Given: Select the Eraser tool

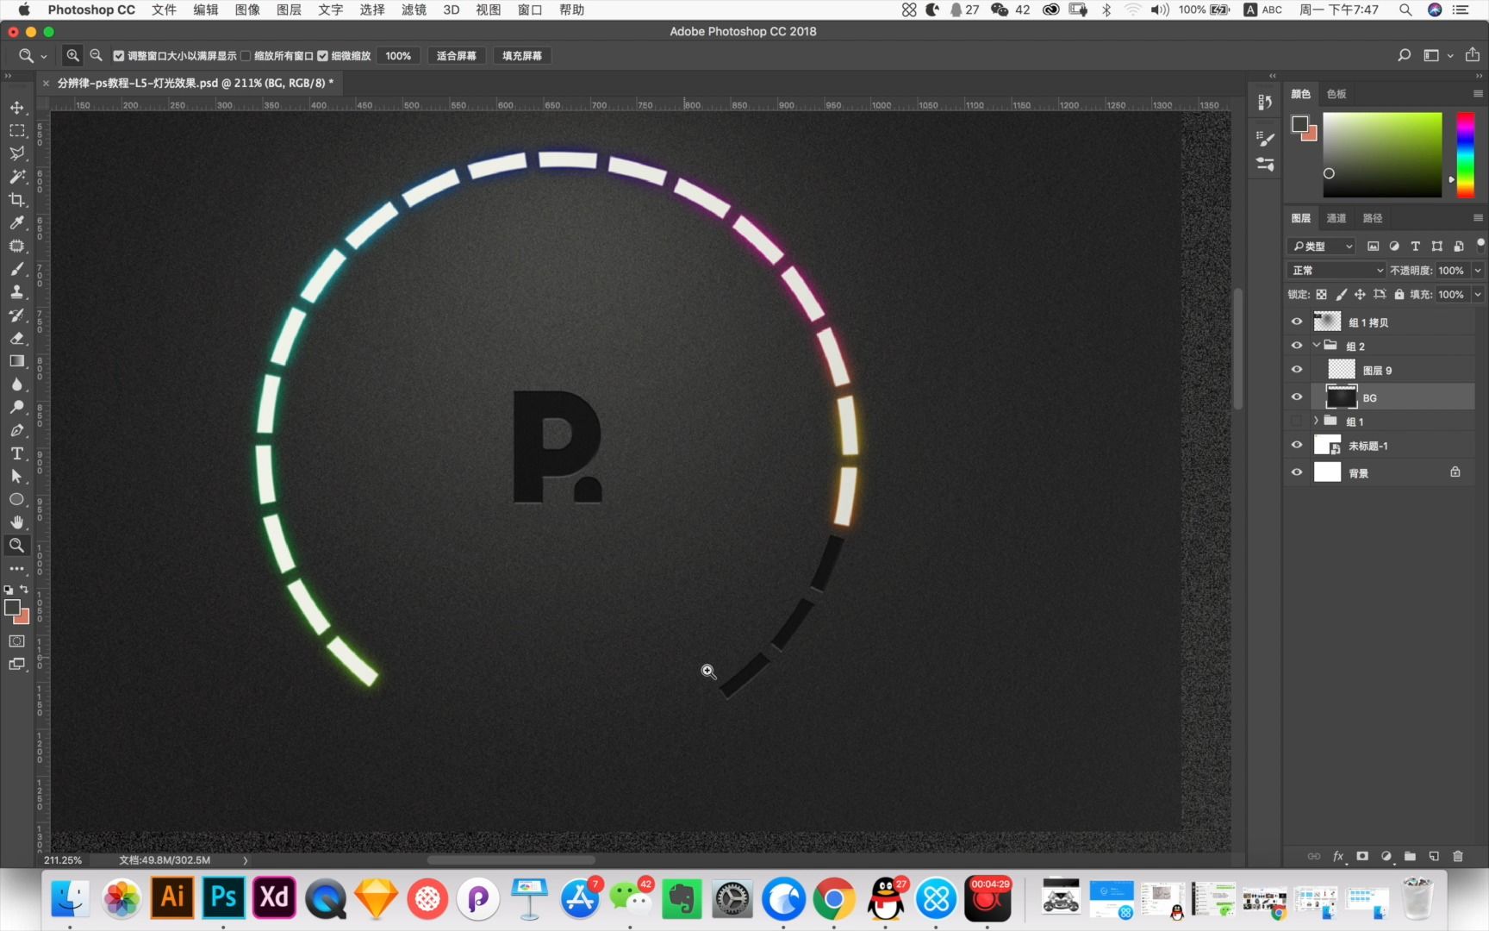Looking at the screenshot, I should tap(16, 338).
